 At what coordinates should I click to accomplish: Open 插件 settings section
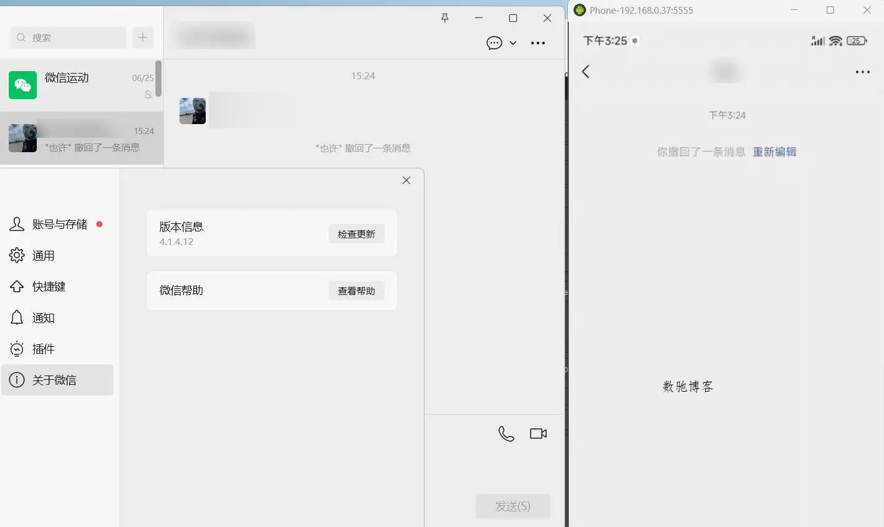pyautogui.click(x=57, y=349)
